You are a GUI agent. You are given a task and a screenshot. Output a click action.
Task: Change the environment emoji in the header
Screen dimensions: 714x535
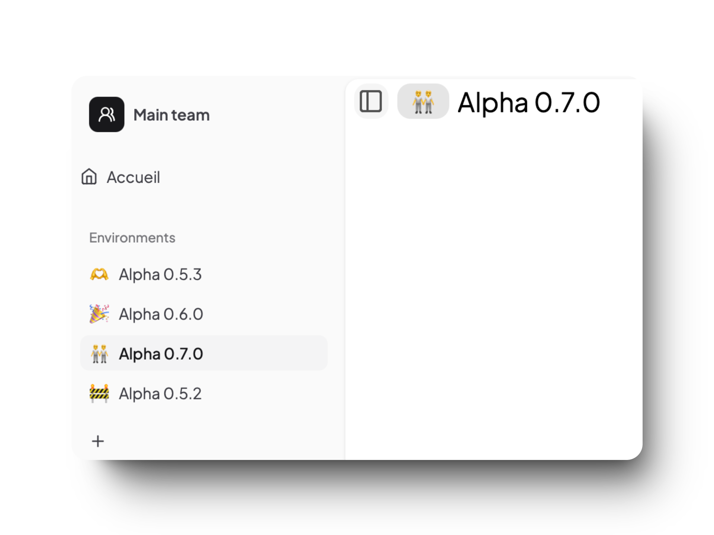tap(423, 101)
